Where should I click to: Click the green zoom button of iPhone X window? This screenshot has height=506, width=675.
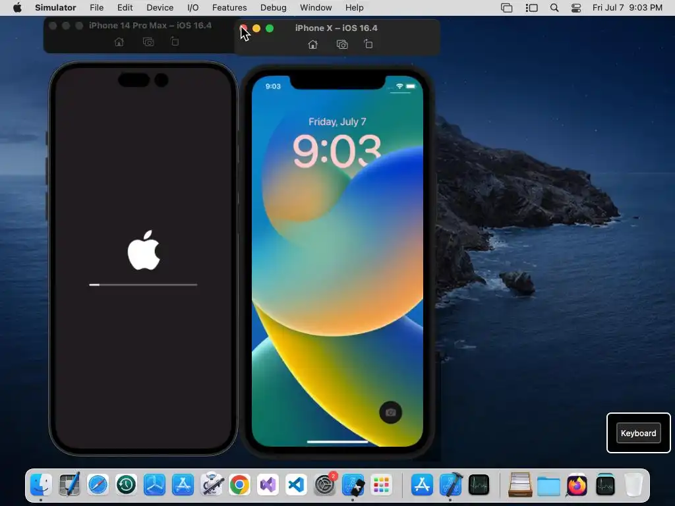point(270,28)
